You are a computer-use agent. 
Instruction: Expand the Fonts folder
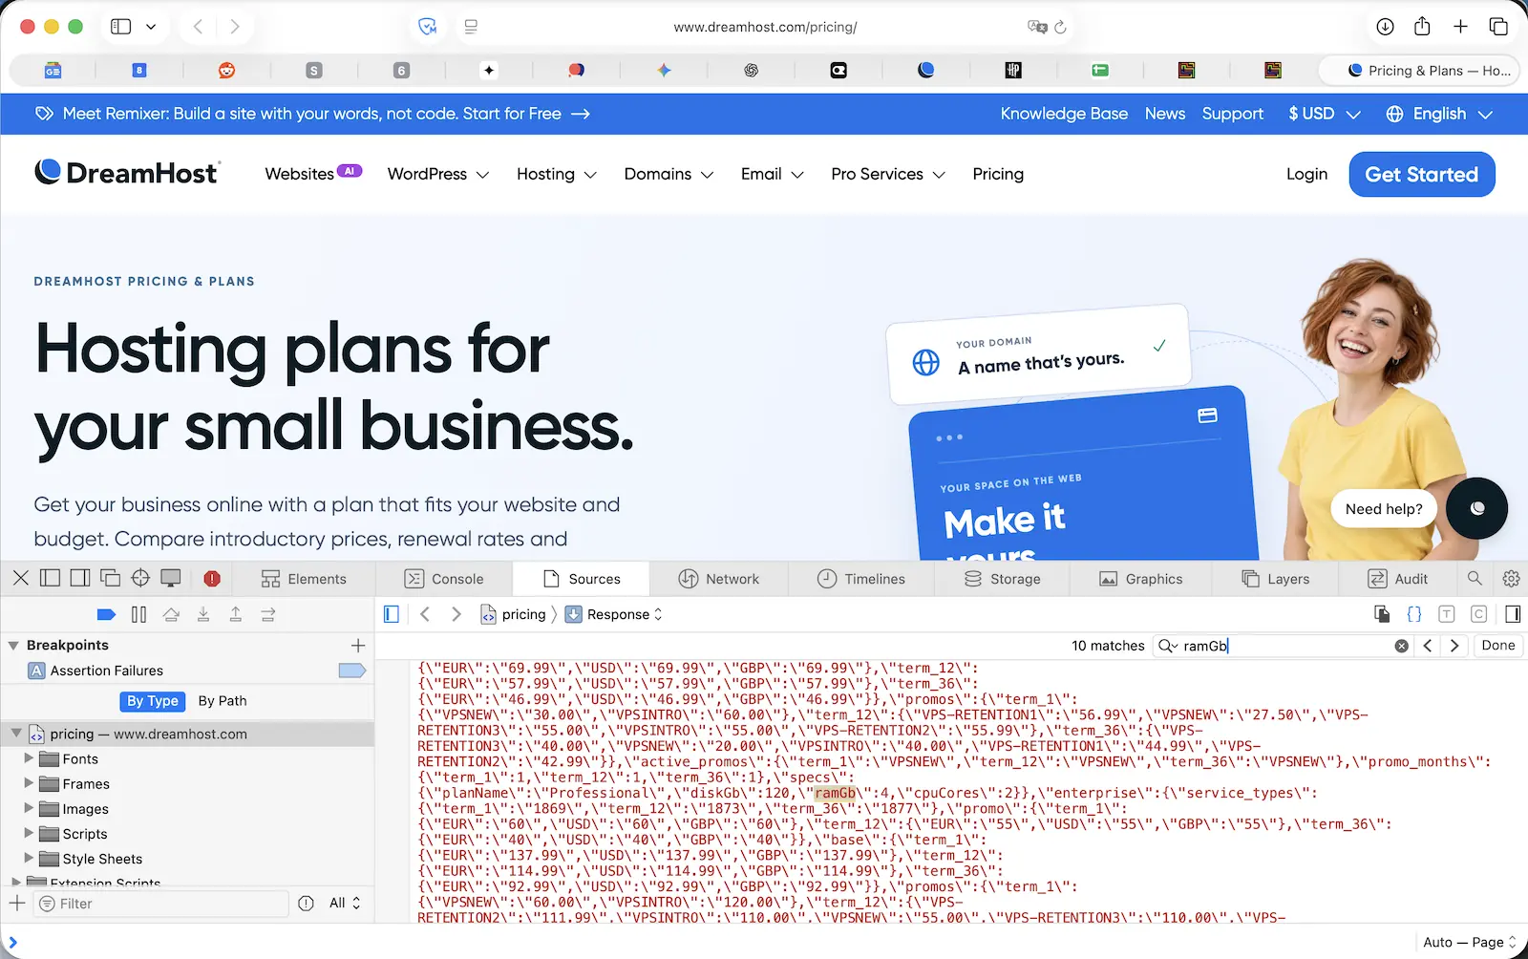point(29,758)
